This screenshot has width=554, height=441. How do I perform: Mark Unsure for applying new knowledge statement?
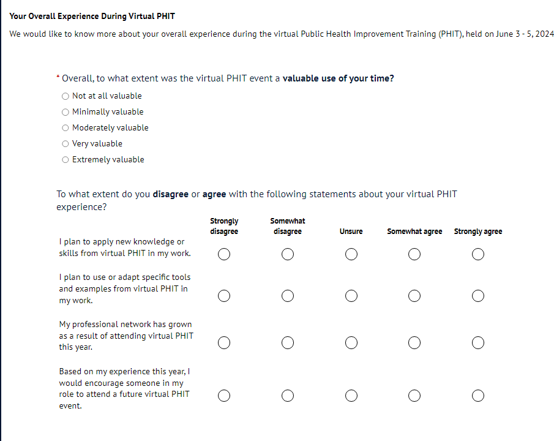(351, 254)
